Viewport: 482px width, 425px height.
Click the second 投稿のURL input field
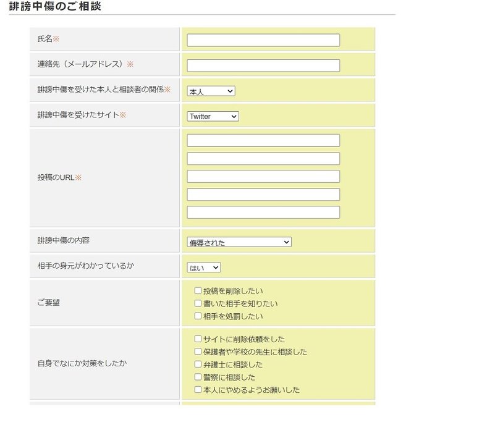[x=263, y=159]
